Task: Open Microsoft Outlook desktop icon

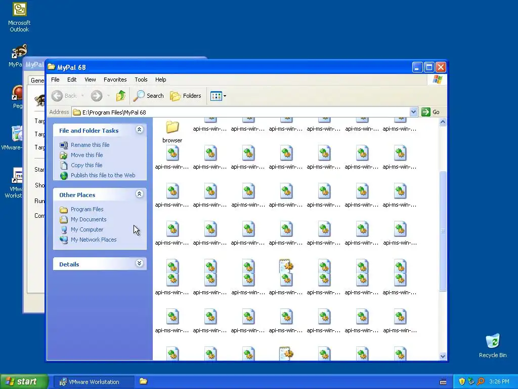Action: [x=19, y=17]
